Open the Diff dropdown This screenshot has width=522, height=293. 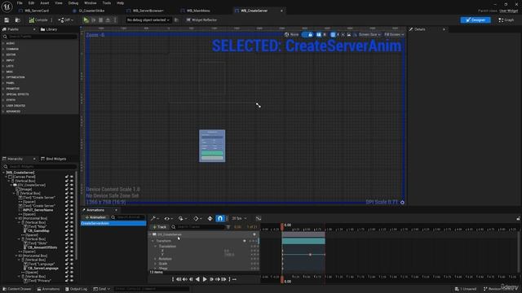[x=65, y=20]
